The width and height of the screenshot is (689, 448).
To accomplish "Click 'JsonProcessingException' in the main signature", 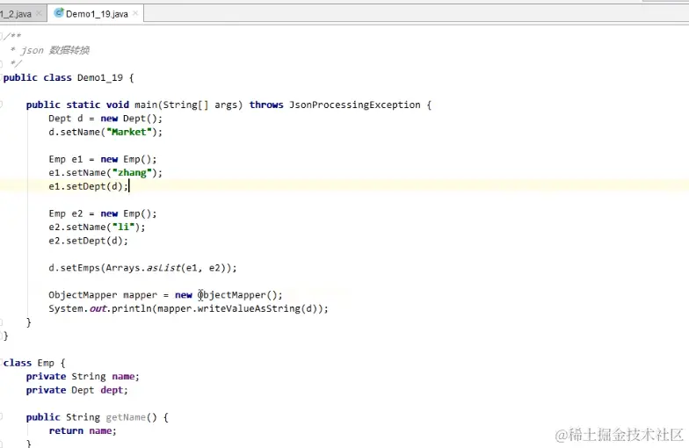I will point(355,105).
